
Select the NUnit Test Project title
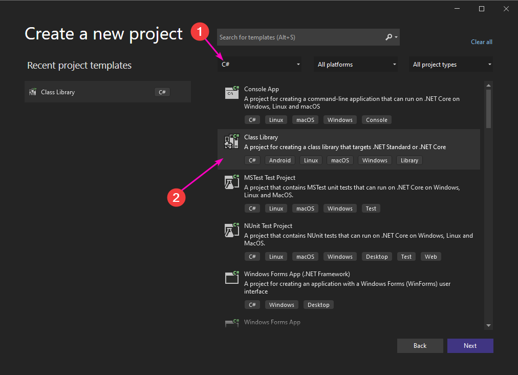coord(268,226)
